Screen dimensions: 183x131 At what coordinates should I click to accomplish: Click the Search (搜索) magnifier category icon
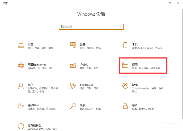73,106
